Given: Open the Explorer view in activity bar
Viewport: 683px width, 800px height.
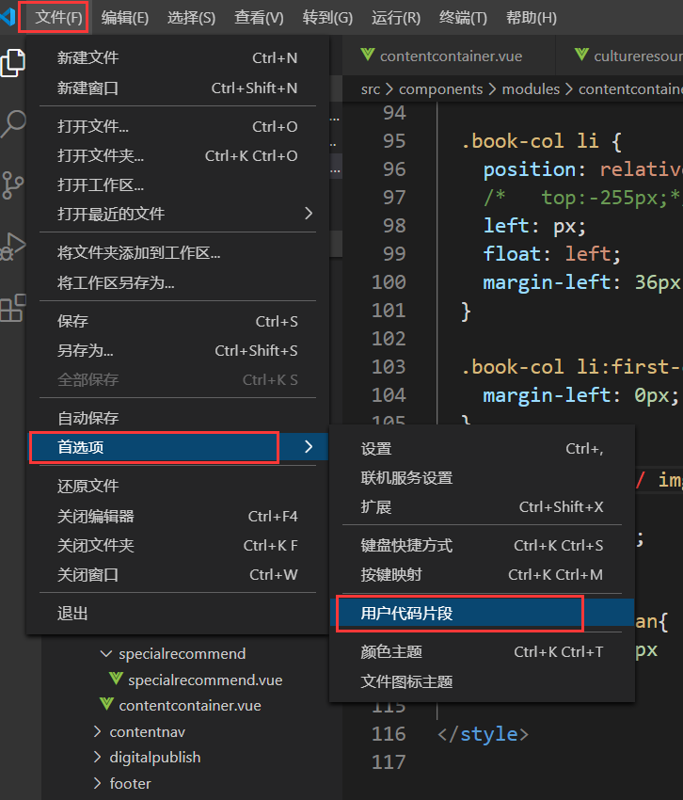Looking at the screenshot, I should pyautogui.click(x=12, y=62).
